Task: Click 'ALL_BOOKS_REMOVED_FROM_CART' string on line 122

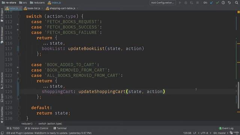Action: pyautogui.click(x=82, y=75)
